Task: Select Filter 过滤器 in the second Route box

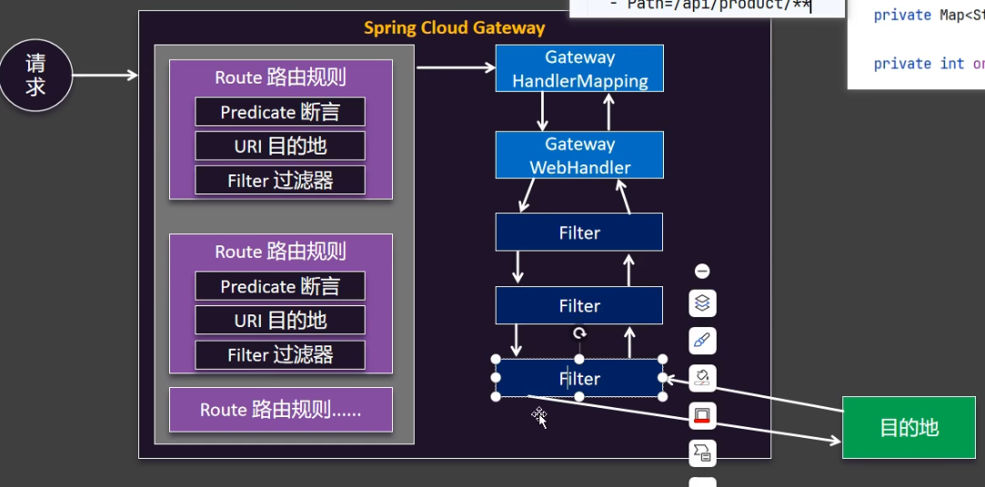Action: pyautogui.click(x=280, y=355)
